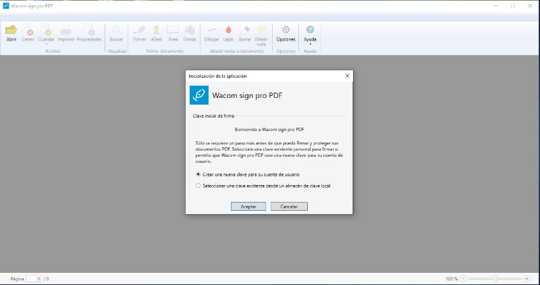Click the Cerrar document icon

pos(28,30)
